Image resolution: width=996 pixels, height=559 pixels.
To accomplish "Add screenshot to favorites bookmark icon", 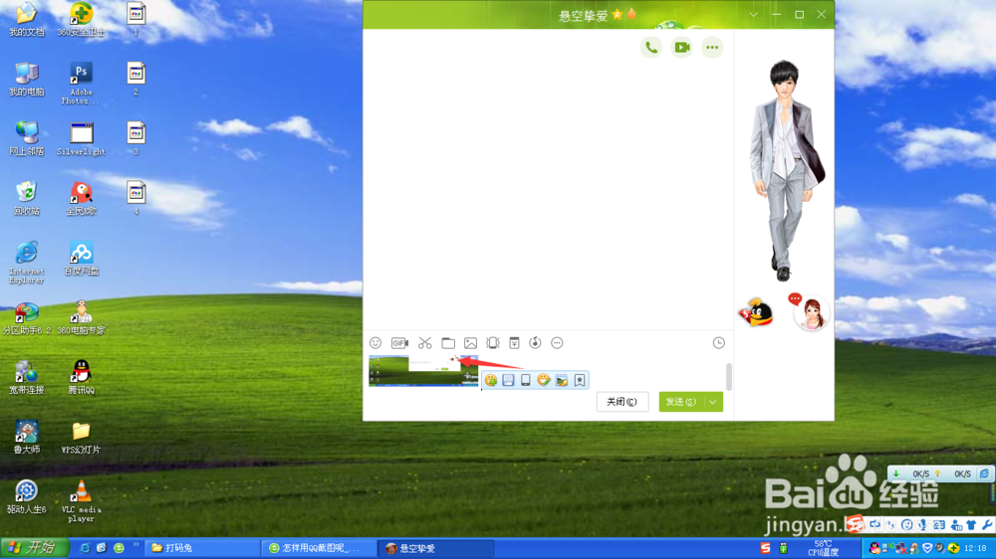I will click(580, 380).
